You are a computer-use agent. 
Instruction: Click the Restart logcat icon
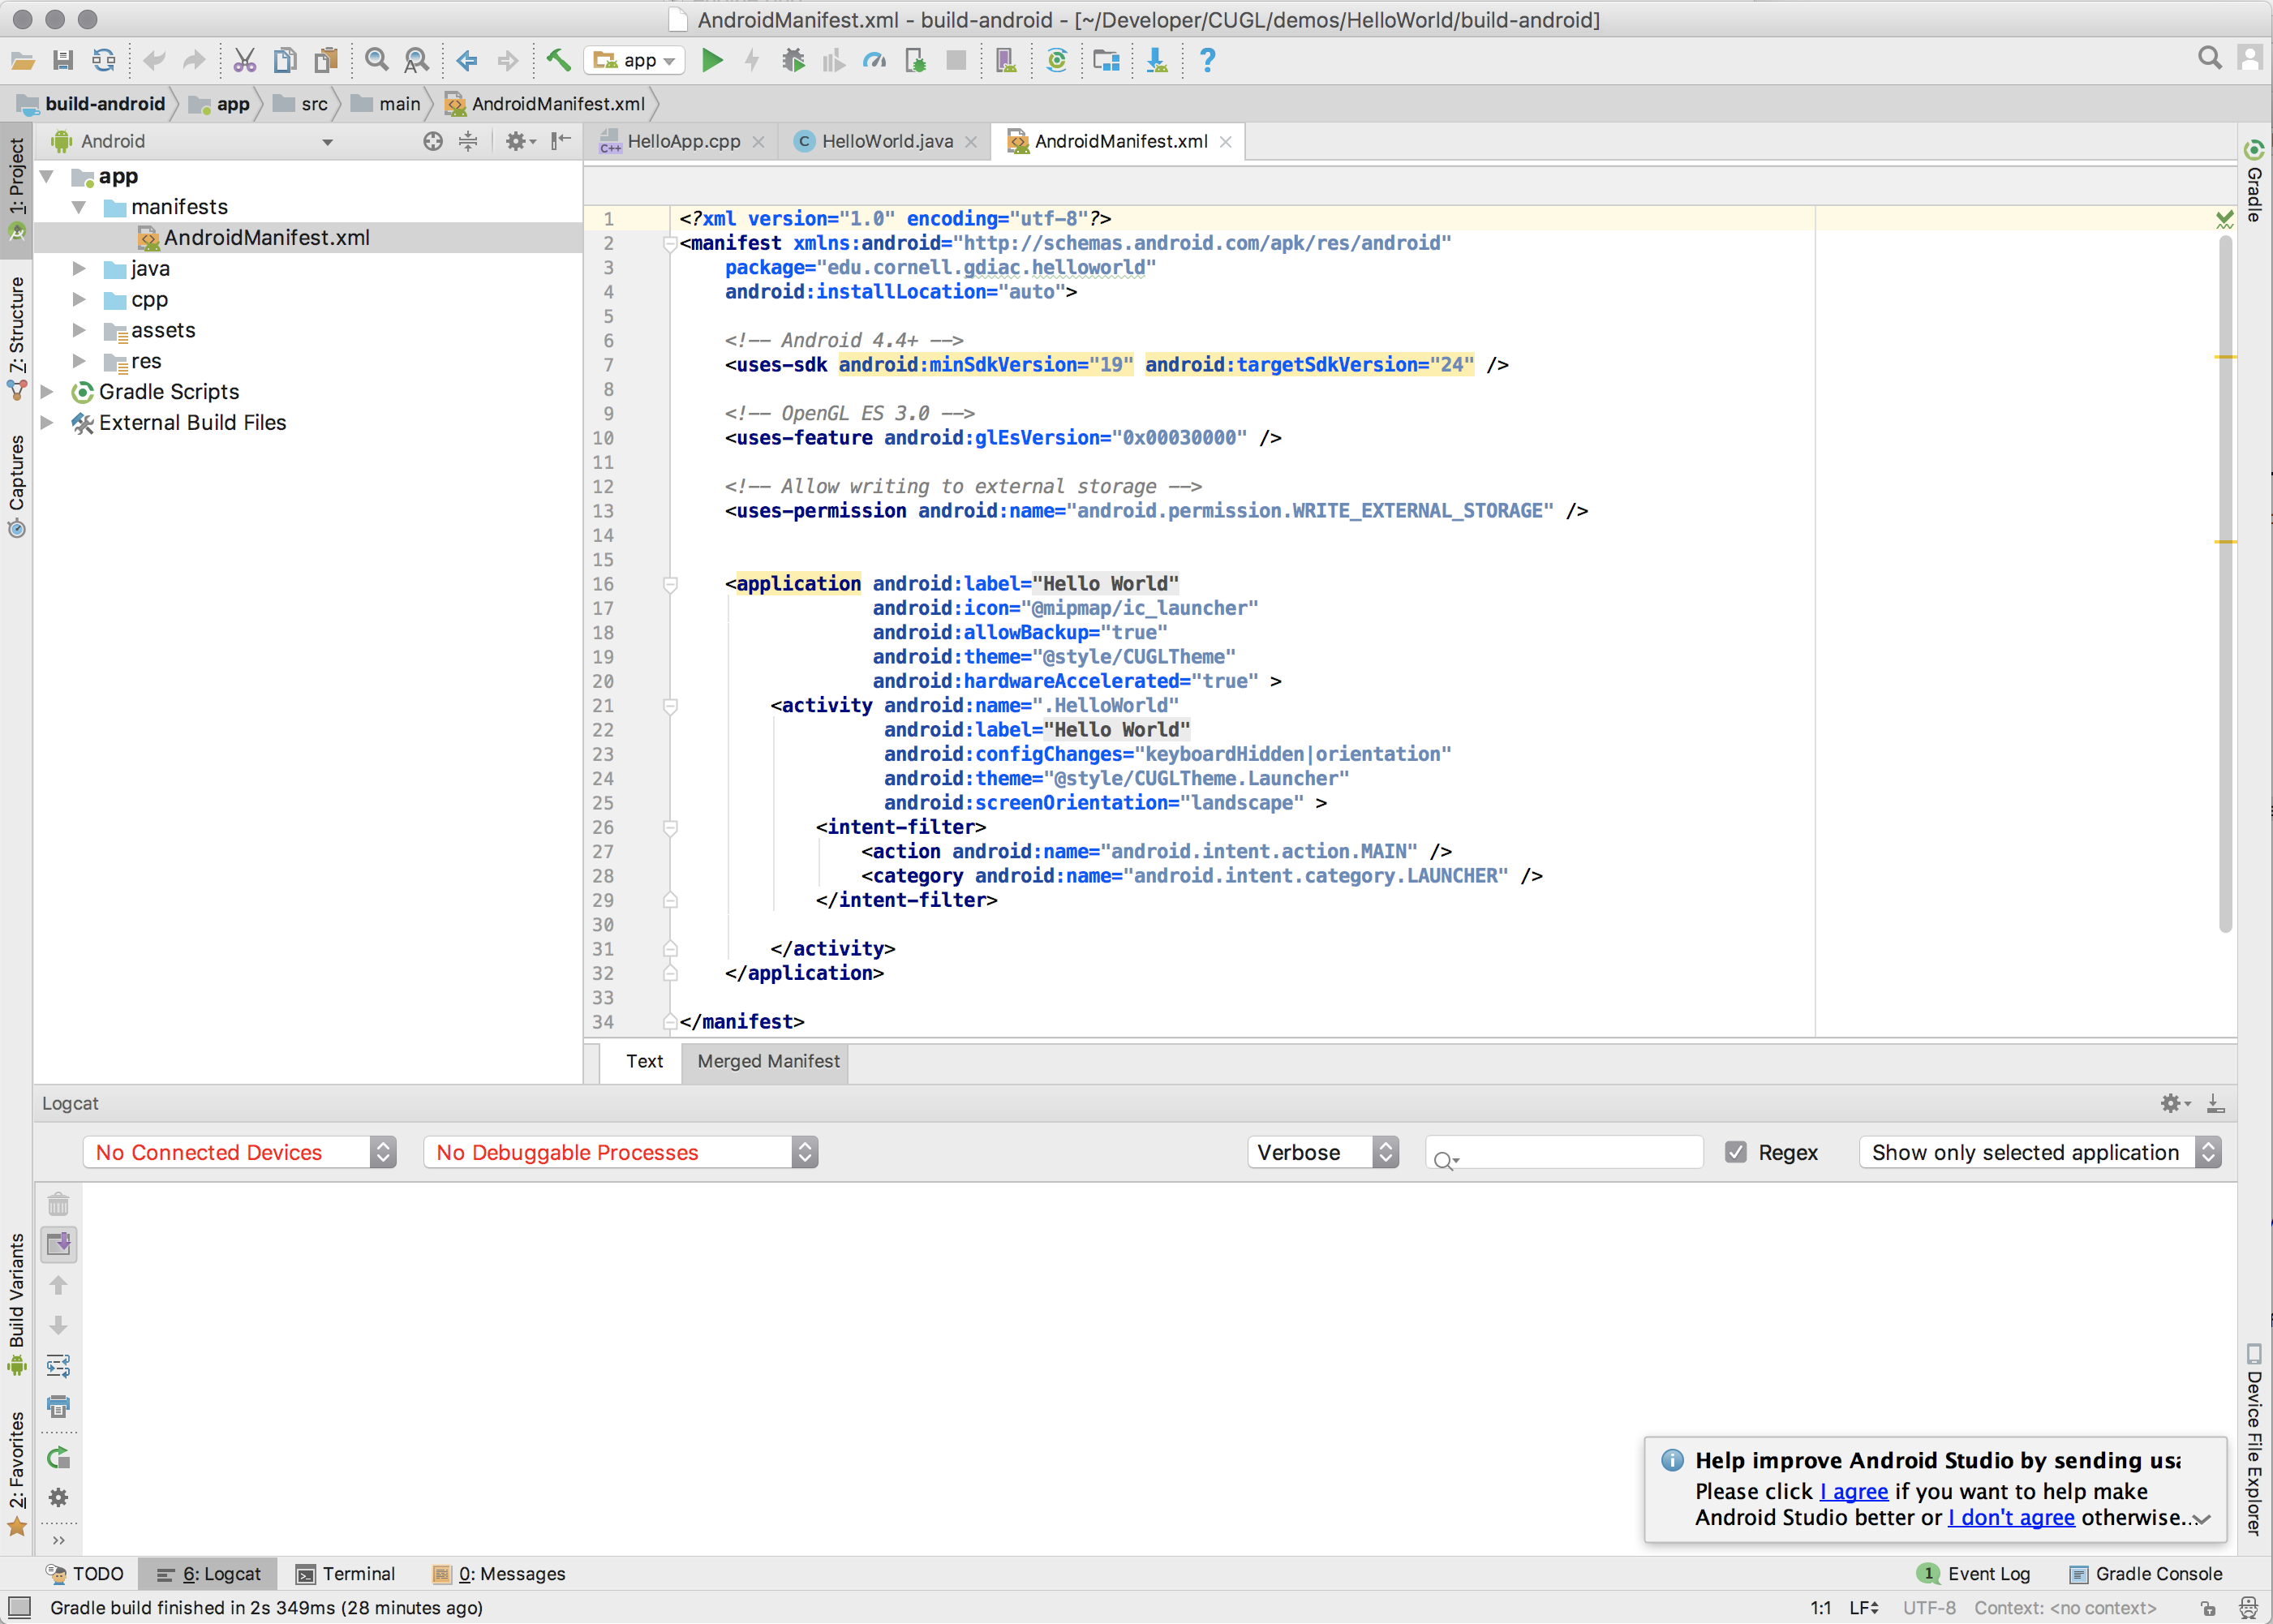(x=59, y=1457)
